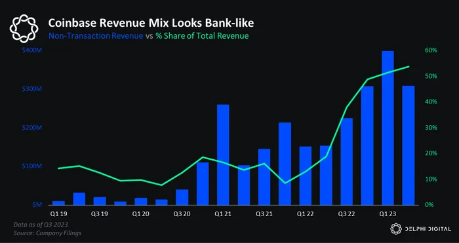
Task: Click the "20%" right axis label
Action: click(x=431, y=153)
